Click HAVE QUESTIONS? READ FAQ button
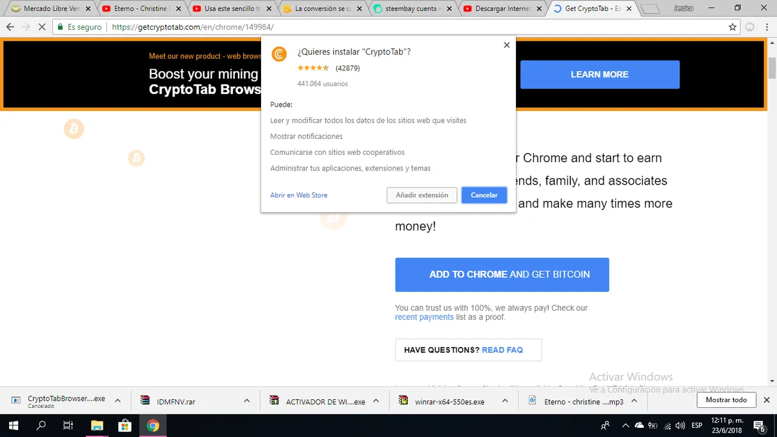 [468, 350]
